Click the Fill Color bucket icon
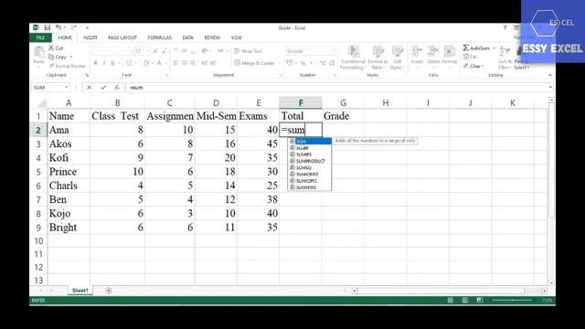Screen dimensions: 585x329 pyautogui.click(x=146, y=63)
